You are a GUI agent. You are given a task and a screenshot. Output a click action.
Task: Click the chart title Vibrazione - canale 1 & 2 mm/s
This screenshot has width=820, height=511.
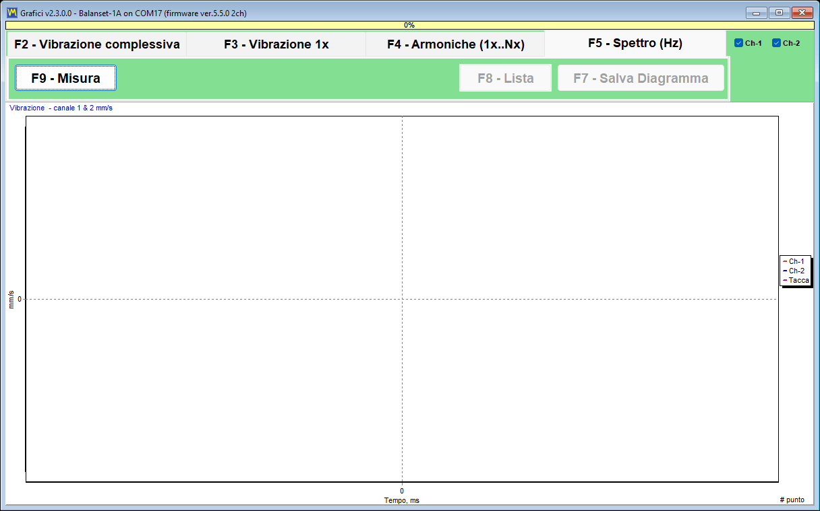point(61,108)
